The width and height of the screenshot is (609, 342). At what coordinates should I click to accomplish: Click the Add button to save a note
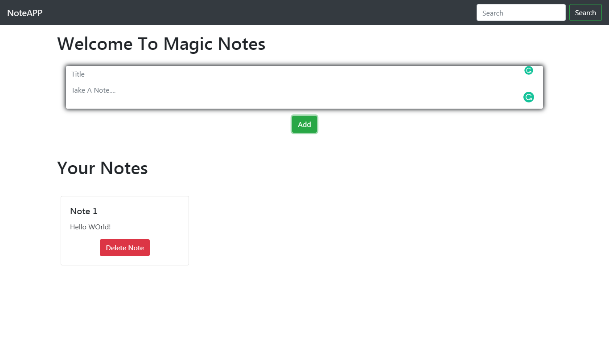click(x=304, y=124)
